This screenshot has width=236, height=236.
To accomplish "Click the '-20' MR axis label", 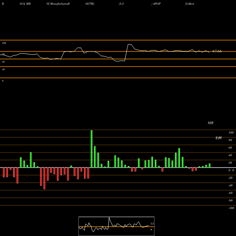I will click(x=230, y=178).
